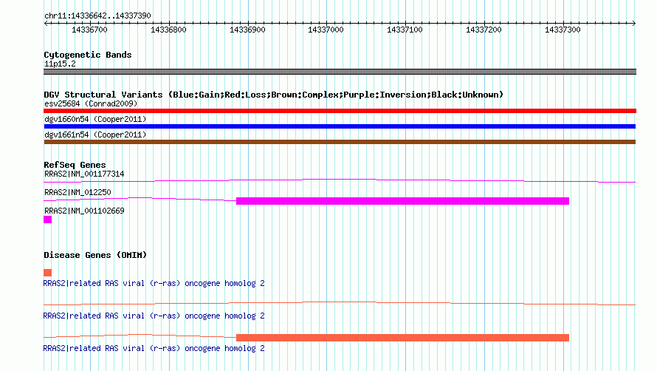Select the gray 11p15.2 cytogenetic band bar
The image size is (657, 371).
point(340,72)
